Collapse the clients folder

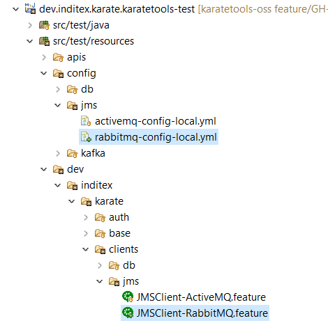86,249
